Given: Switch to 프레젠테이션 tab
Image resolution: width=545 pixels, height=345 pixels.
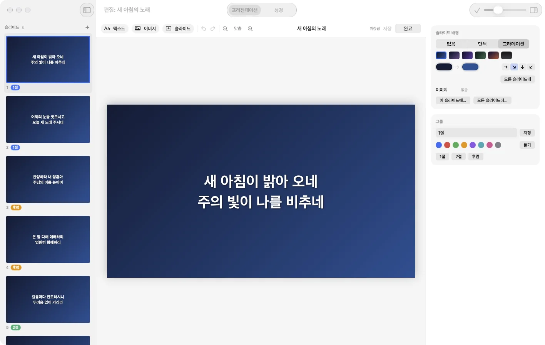Looking at the screenshot, I should pos(244,10).
